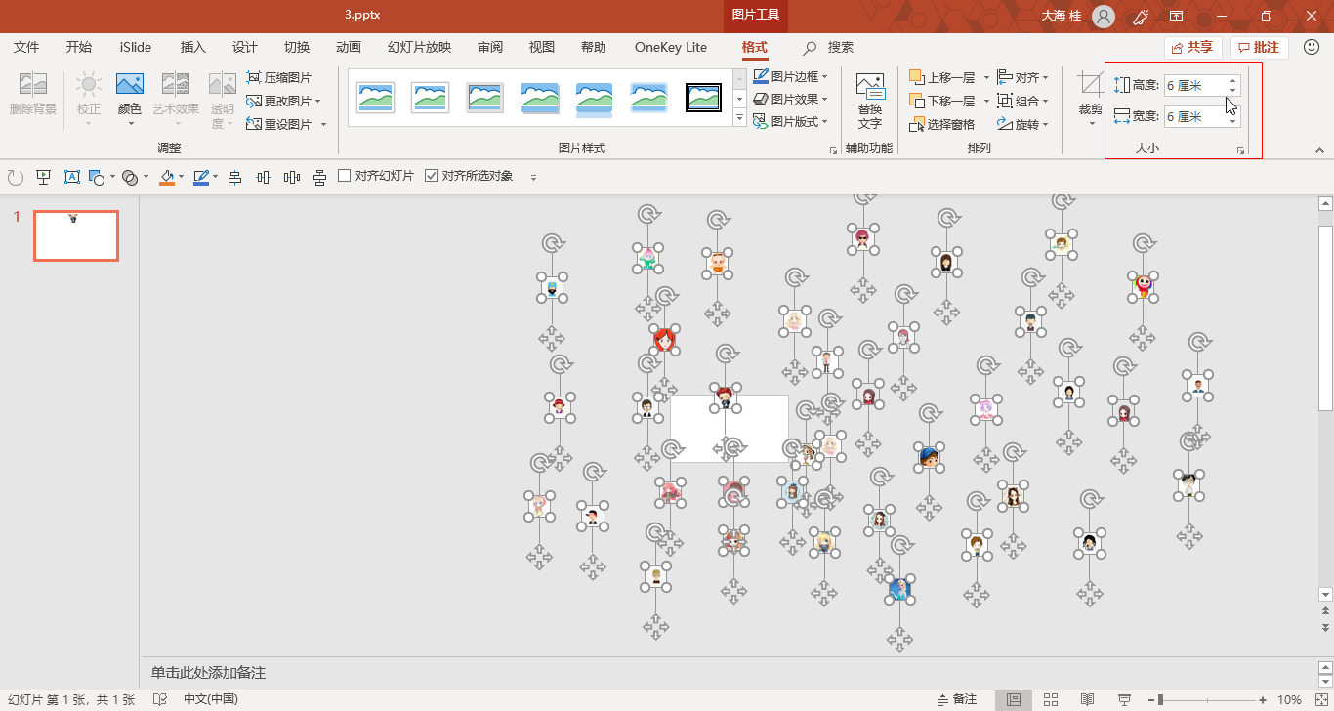Switch to normal view icon
Image resolution: width=1334 pixels, height=711 pixels.
pyautogui.click(x=1014, y=699)
